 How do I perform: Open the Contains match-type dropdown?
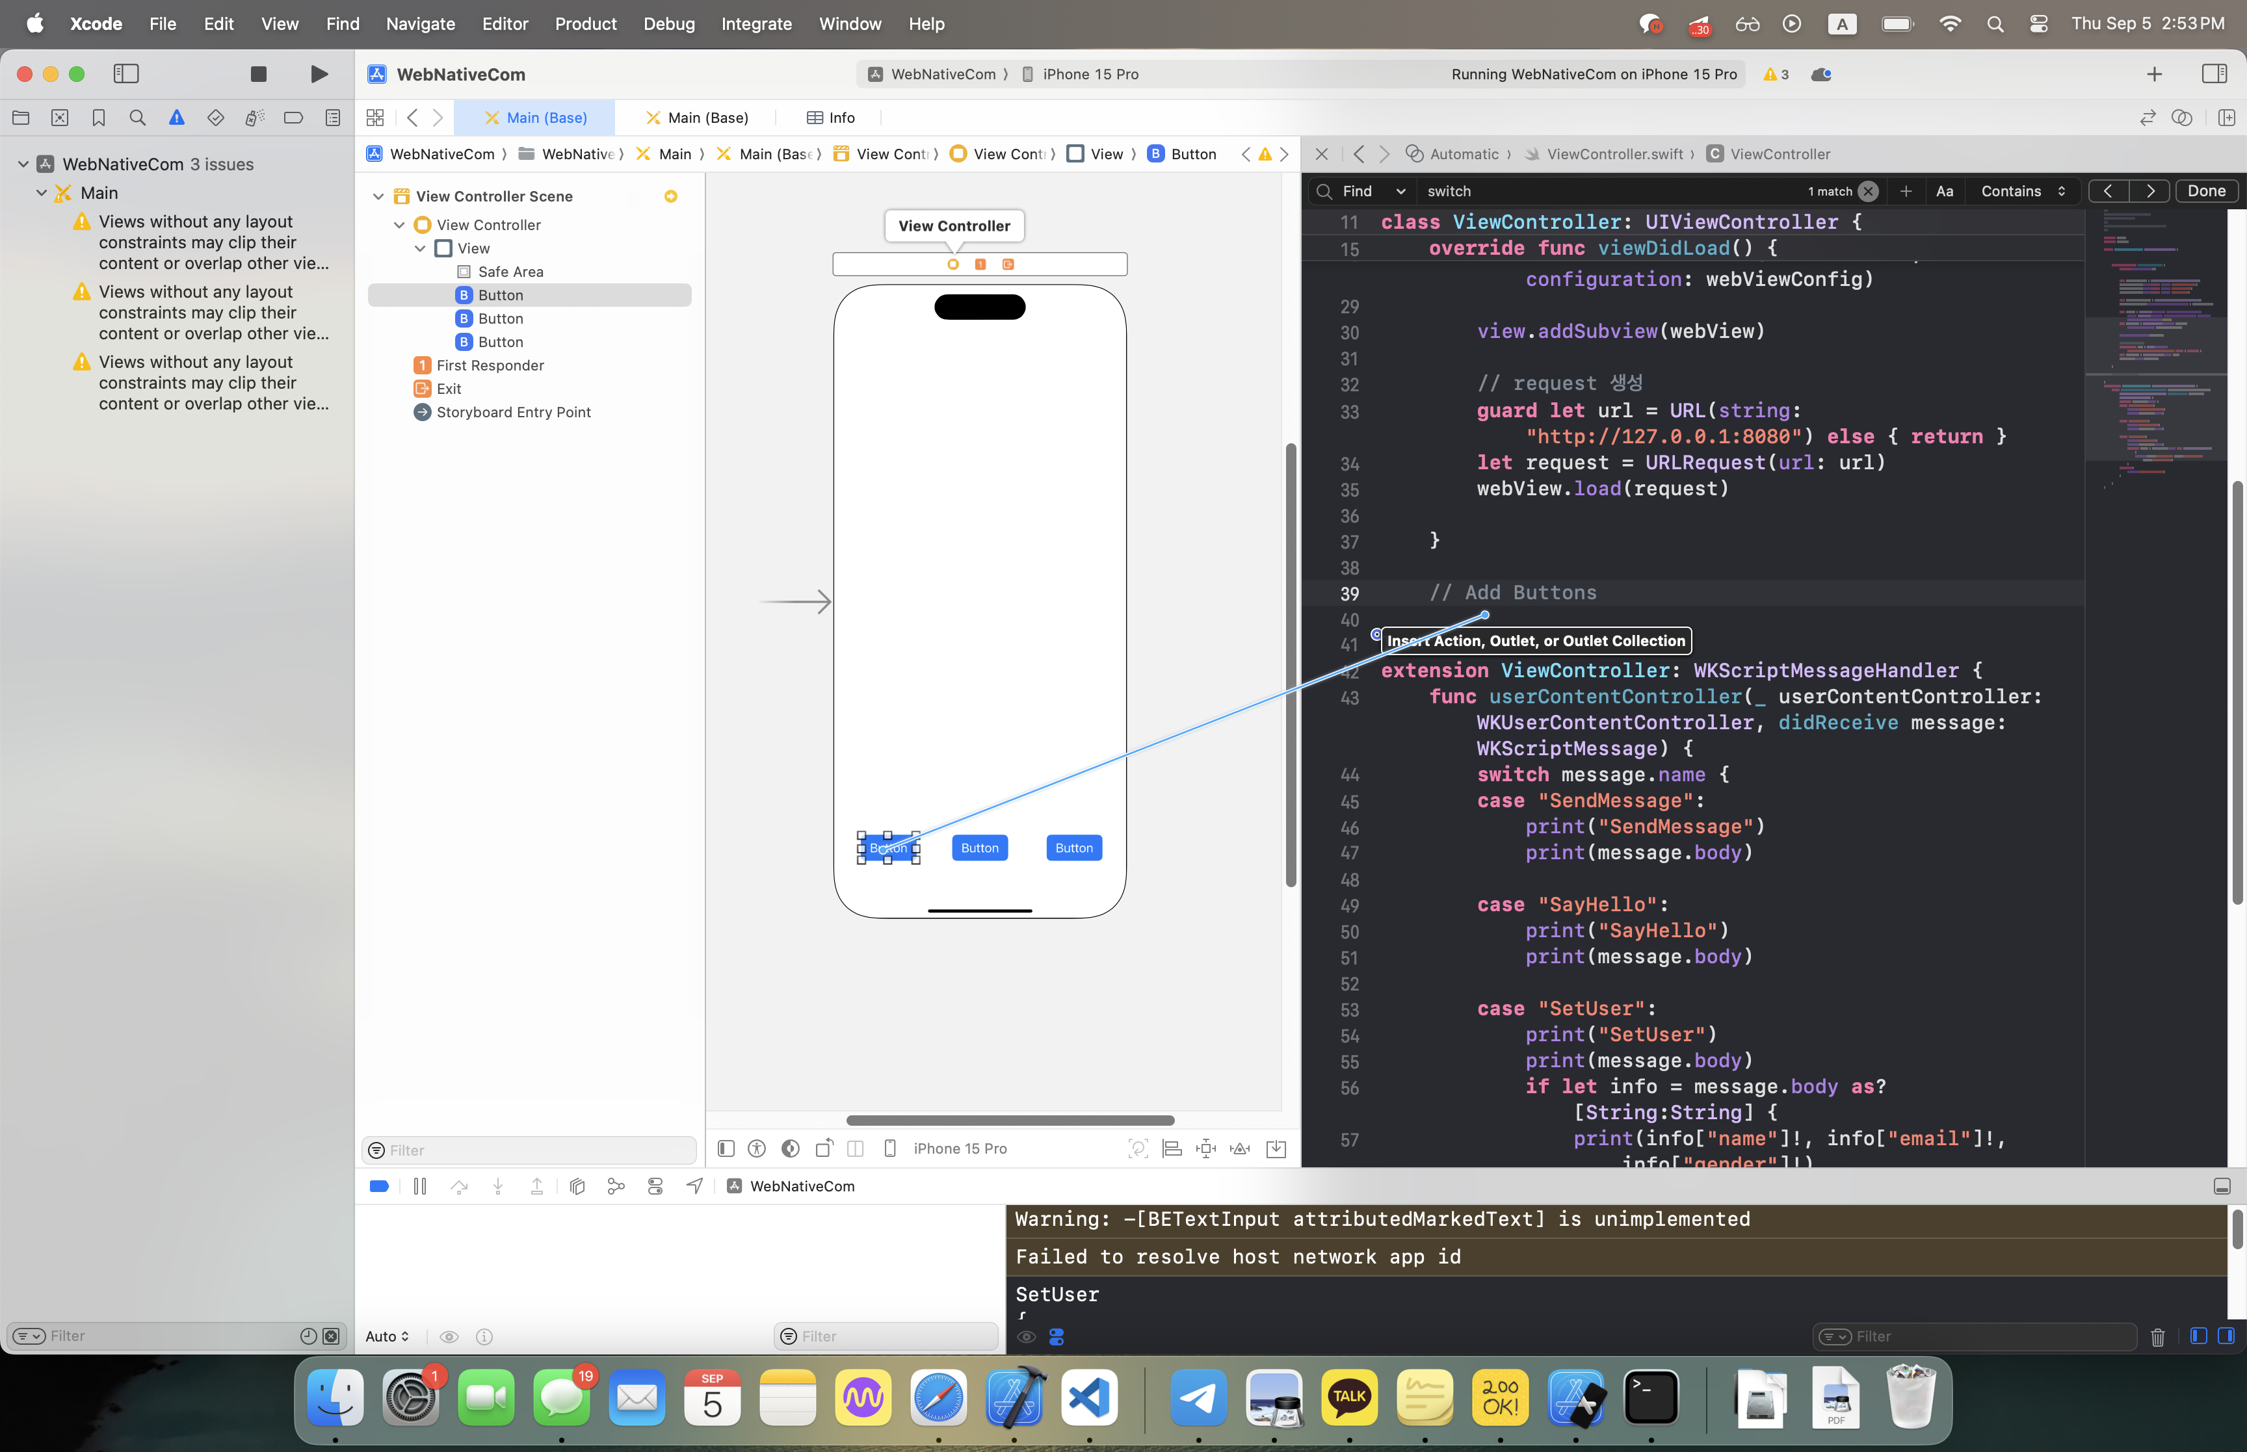(x=2023, y=190)
